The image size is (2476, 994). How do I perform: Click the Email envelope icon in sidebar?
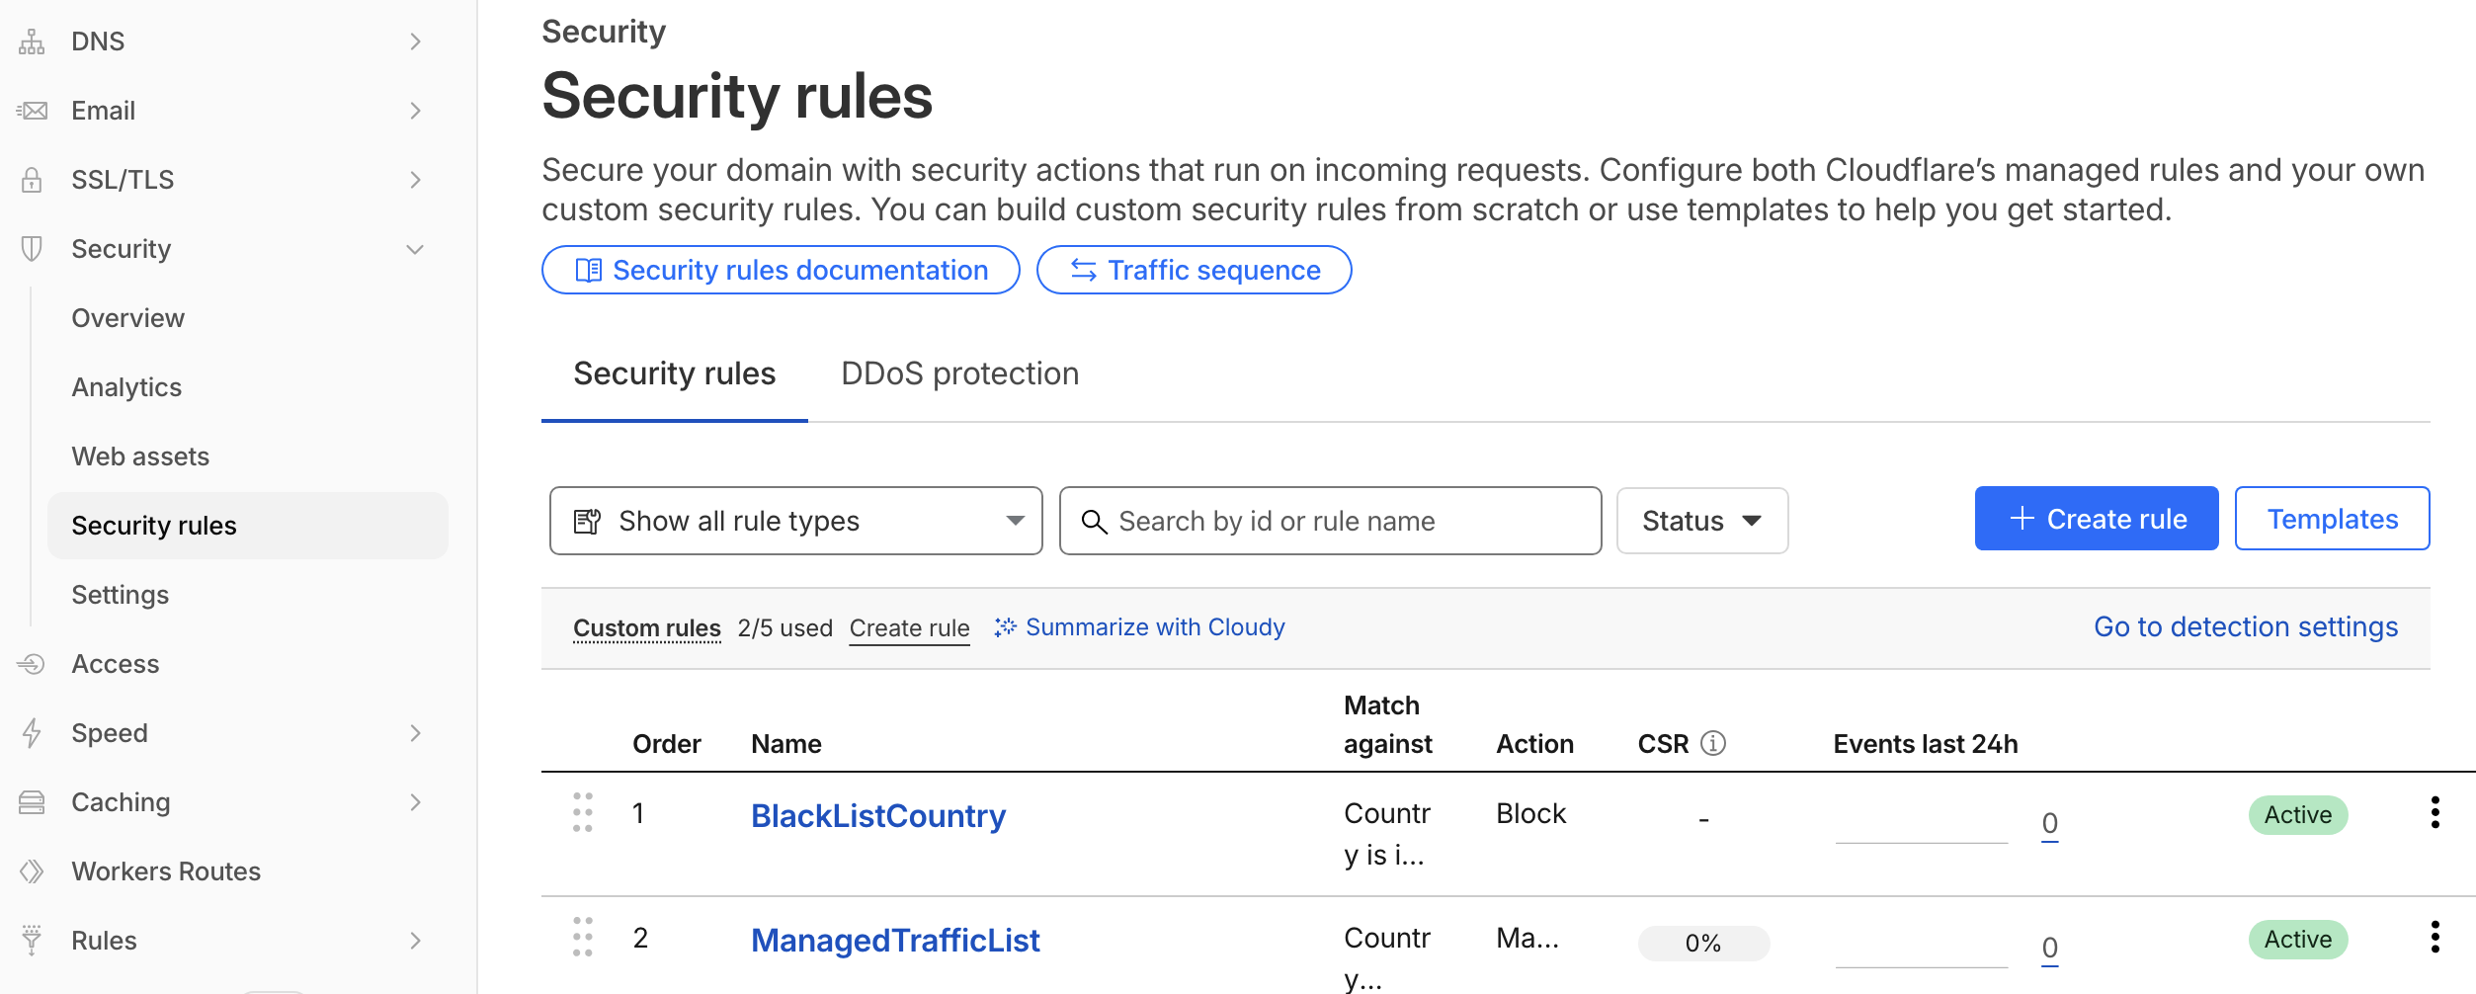click(32, 111)
